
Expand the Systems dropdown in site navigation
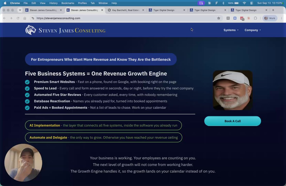point(231,30)
